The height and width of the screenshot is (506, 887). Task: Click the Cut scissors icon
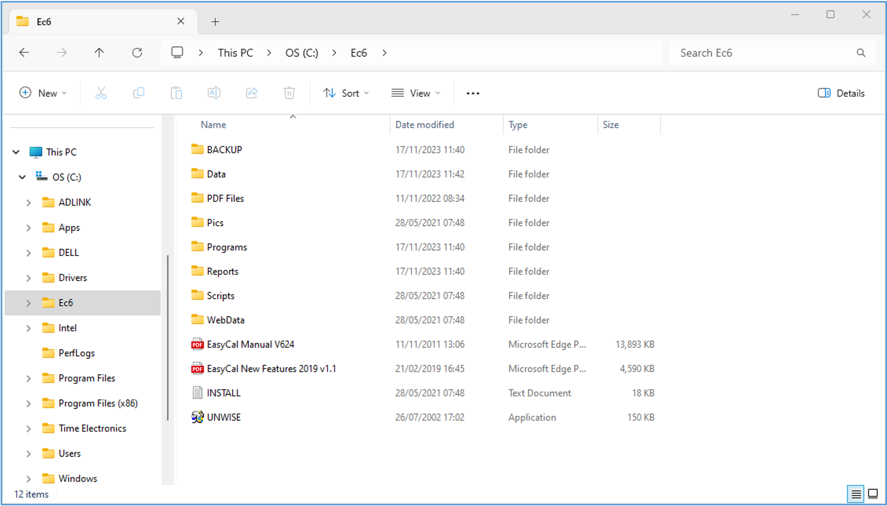coord(101,93)
